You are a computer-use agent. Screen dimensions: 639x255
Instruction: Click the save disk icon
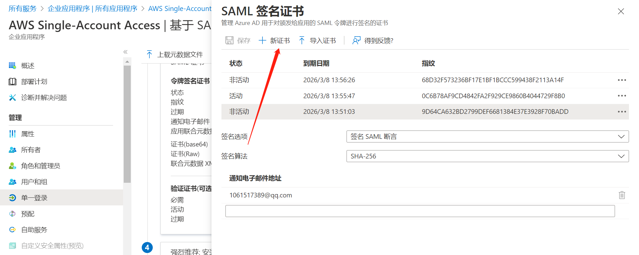coord(229,40)
